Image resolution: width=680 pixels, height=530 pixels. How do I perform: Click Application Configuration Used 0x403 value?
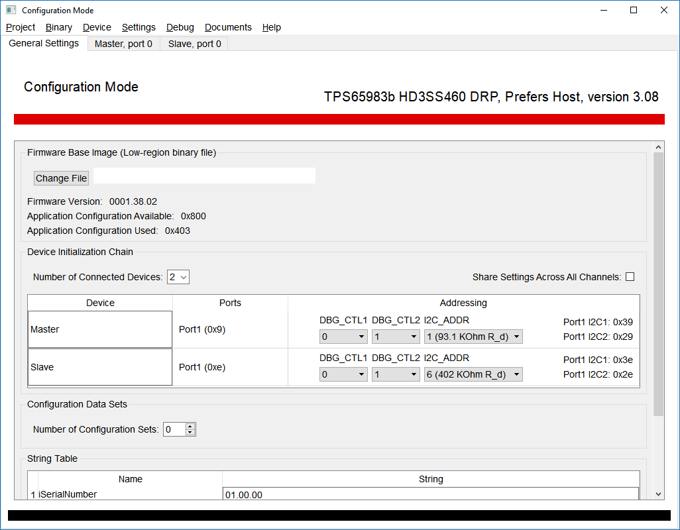tap(178, 231)
